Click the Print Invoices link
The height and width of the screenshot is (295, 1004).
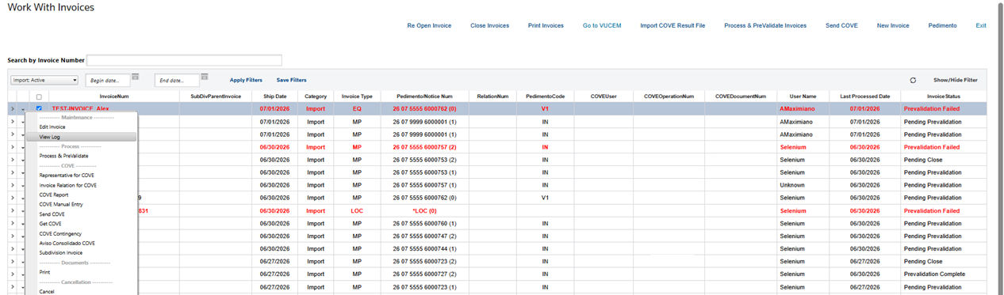pyautogui.click(x=546, y=25)
